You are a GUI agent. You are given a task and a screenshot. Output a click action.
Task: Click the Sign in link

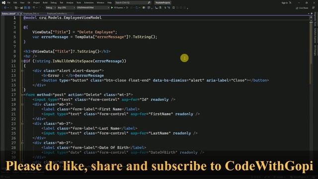(x=285, y=2)
